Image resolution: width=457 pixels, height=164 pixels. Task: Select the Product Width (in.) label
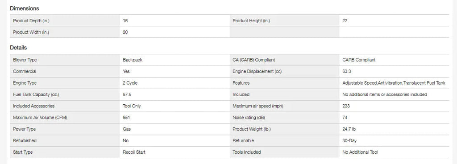[31, 32]
